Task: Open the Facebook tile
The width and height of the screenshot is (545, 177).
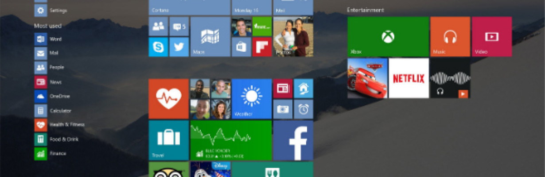Action: [x=293, y=140]
